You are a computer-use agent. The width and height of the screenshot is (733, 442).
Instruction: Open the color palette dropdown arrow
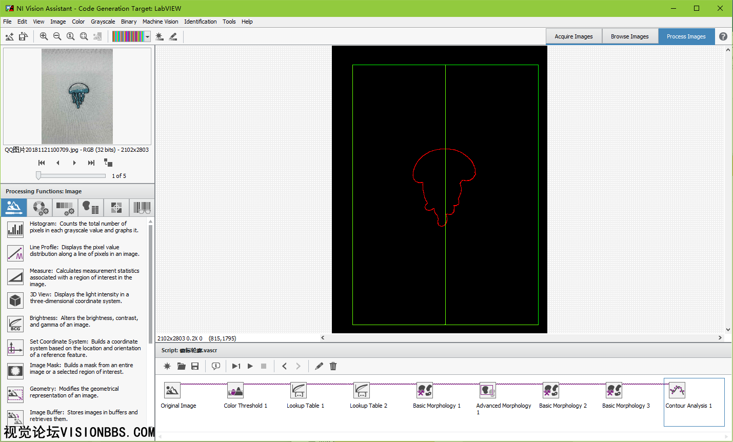tap(147, 36)
